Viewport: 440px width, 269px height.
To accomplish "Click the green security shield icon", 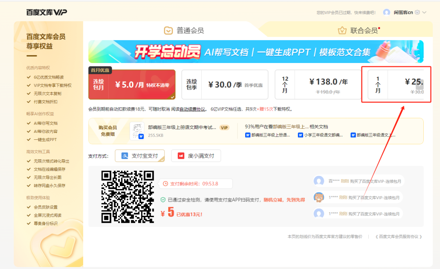I will point(163,200).
